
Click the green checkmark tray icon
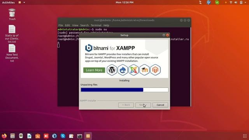217,2
